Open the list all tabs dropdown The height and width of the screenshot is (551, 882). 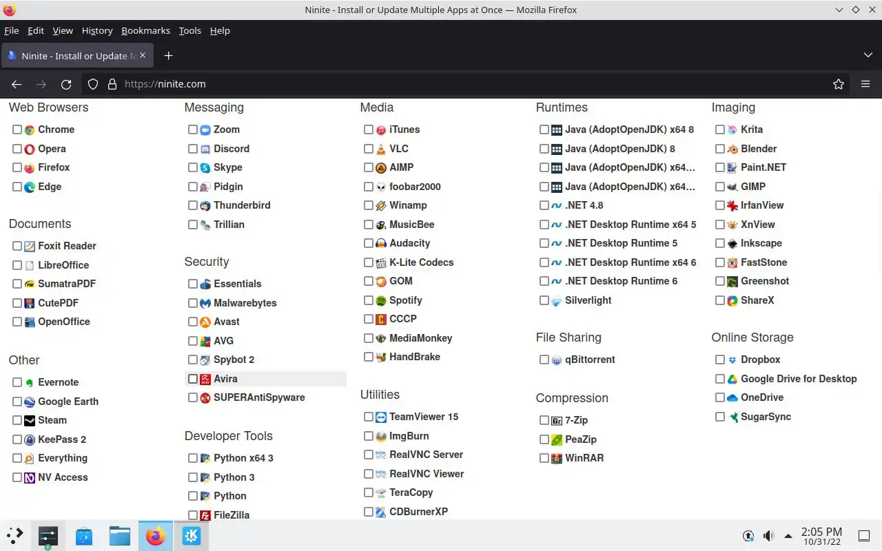[x=868, y=55]
